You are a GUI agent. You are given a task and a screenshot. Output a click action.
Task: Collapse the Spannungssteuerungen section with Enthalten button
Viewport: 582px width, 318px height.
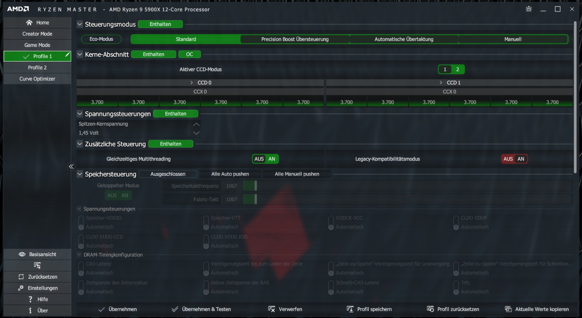click(80, 114)
